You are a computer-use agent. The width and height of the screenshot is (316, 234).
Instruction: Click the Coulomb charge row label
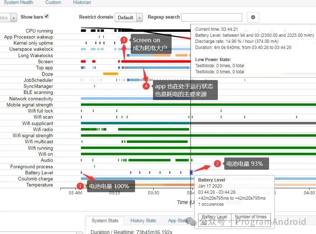tap(39, 179)
